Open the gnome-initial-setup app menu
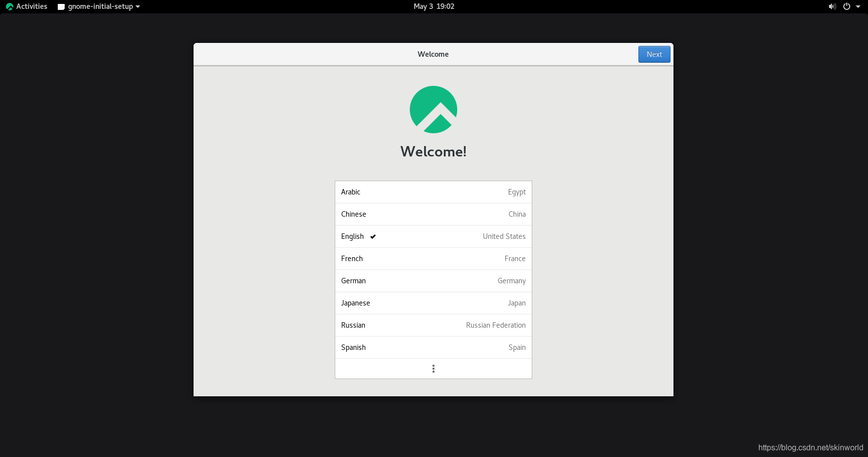Screen dimensions: 868x457 [99, 6]
